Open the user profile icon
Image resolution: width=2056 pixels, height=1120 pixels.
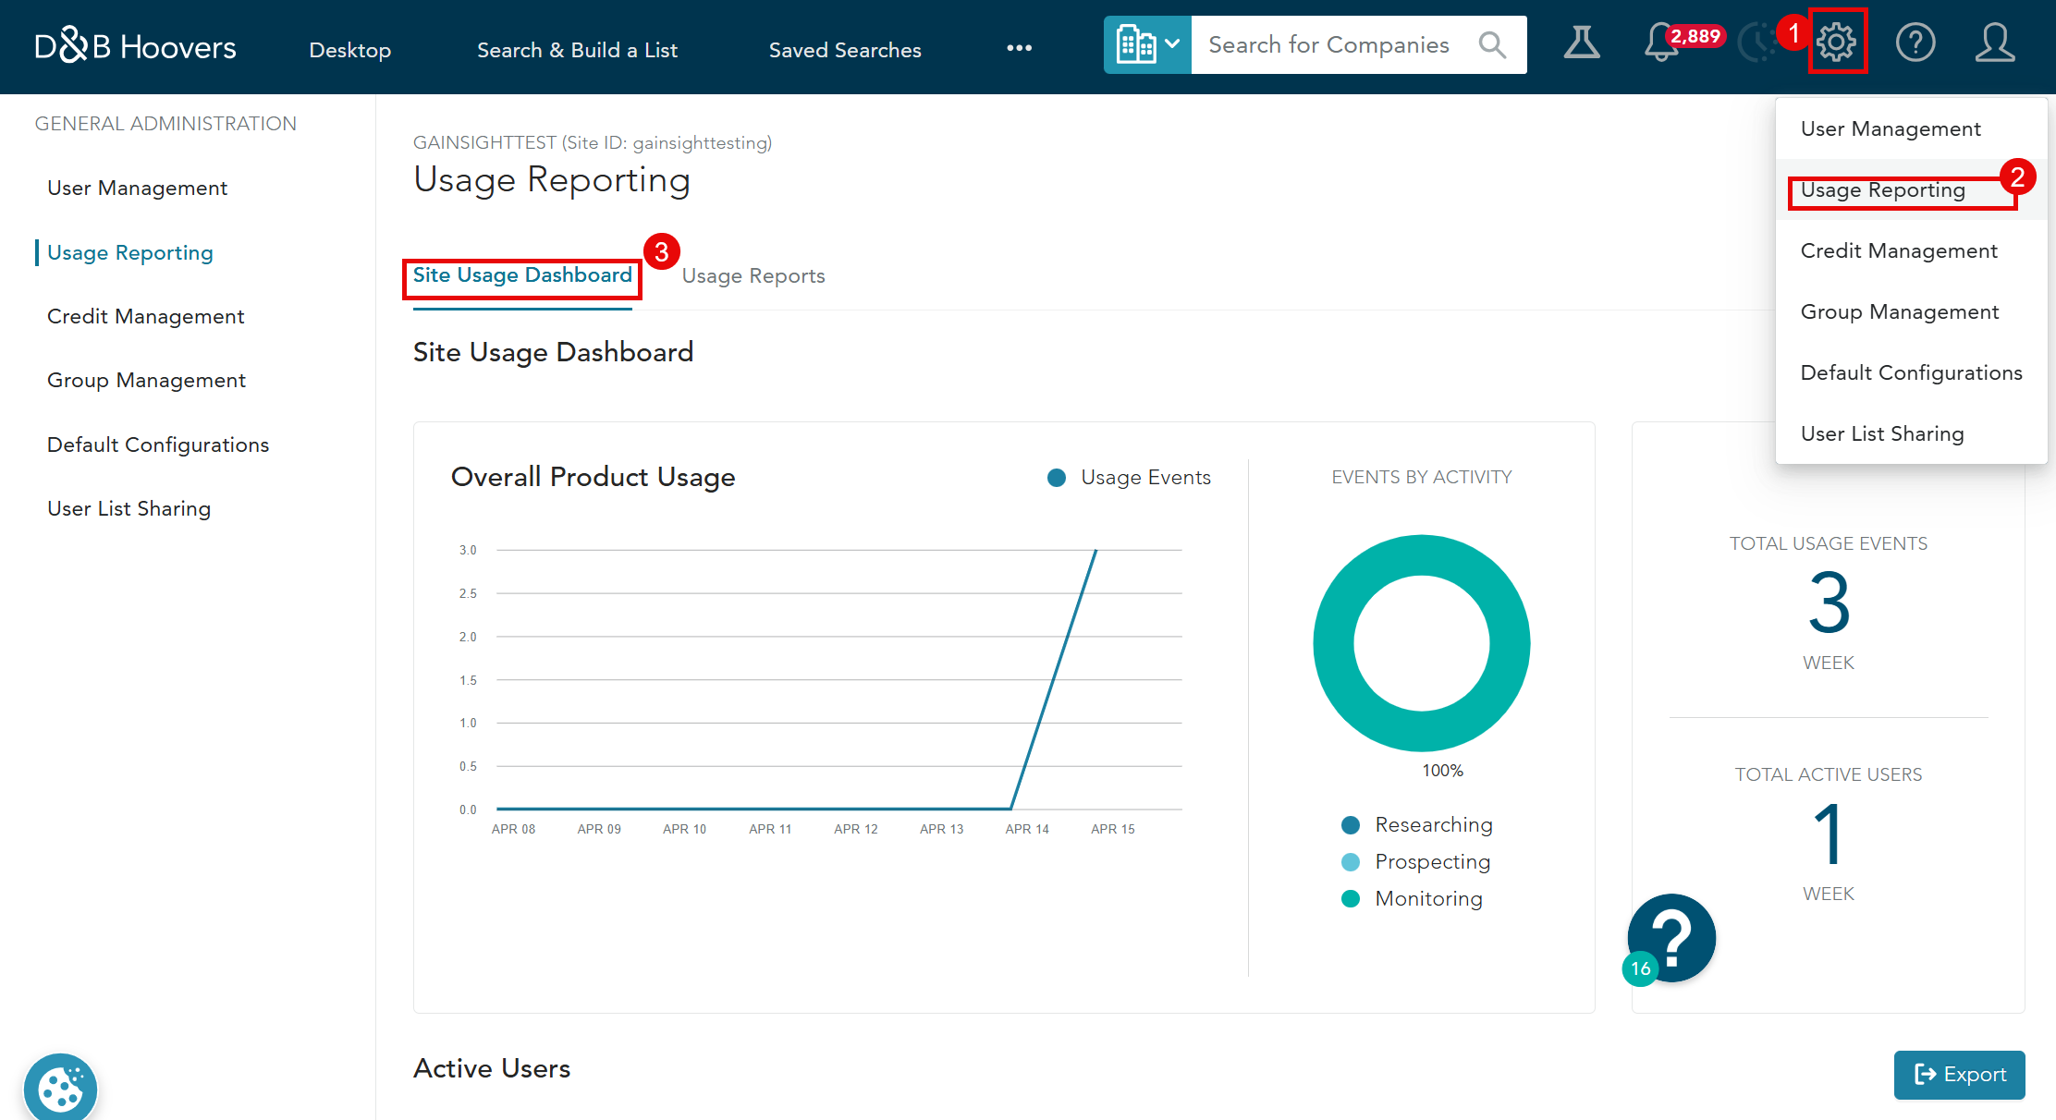pos(1995,42)
